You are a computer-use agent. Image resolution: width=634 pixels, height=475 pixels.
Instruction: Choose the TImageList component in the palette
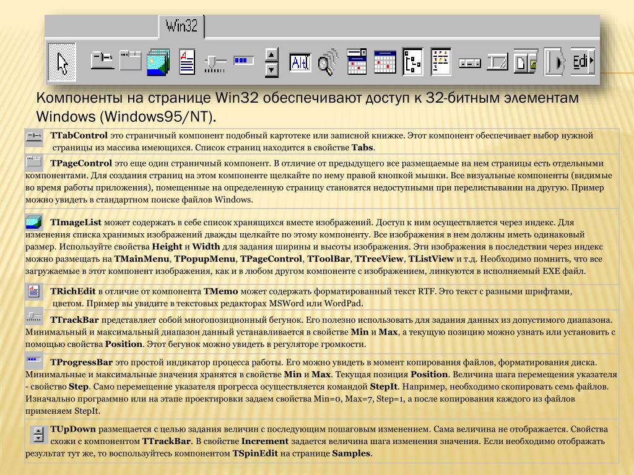pyautogui.click(x=158, y=62)
